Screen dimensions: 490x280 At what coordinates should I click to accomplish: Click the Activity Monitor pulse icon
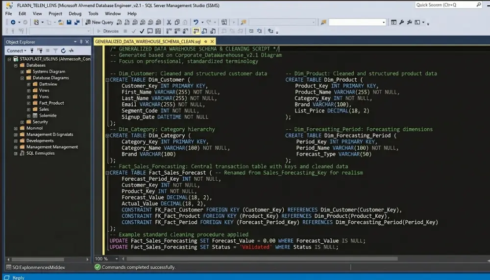(x=71, y=50)
